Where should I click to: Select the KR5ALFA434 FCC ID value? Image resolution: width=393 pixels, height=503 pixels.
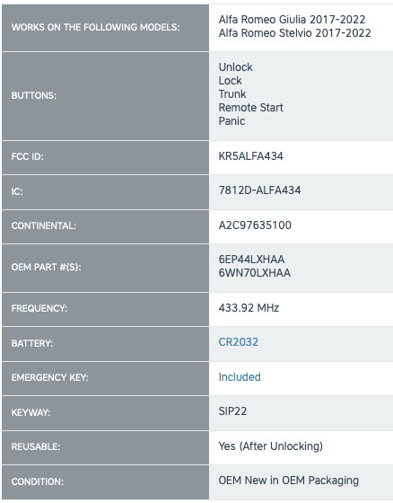[250, 156]
